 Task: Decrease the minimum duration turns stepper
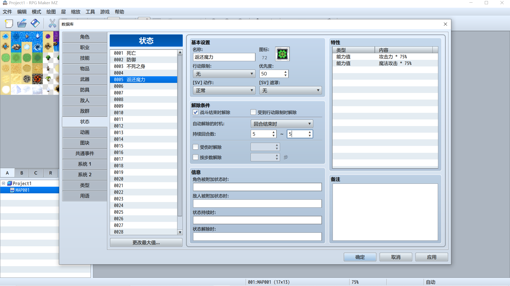pyautogui.click(x=274, y=136)
